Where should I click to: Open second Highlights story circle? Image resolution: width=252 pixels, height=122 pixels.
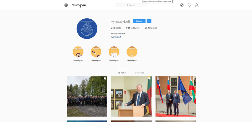[x=96, y=52]
